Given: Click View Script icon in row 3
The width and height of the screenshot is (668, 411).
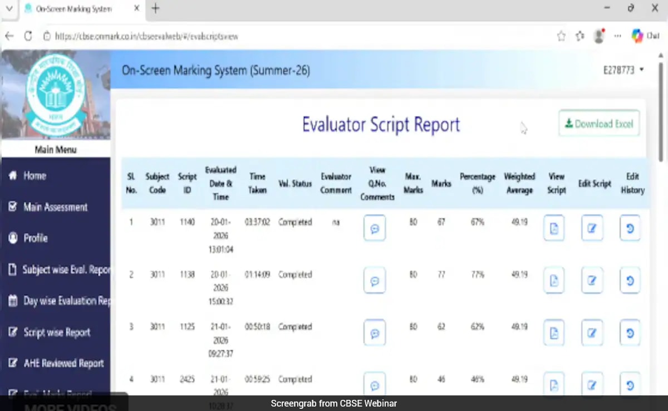Looking at the screenshot, I should click(554, 332).
